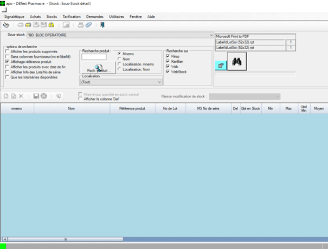This screenshot has width=328, height=249.
Task: Click the Recherche produit text field
Action: pyautogui.click(x=94, y=57)
